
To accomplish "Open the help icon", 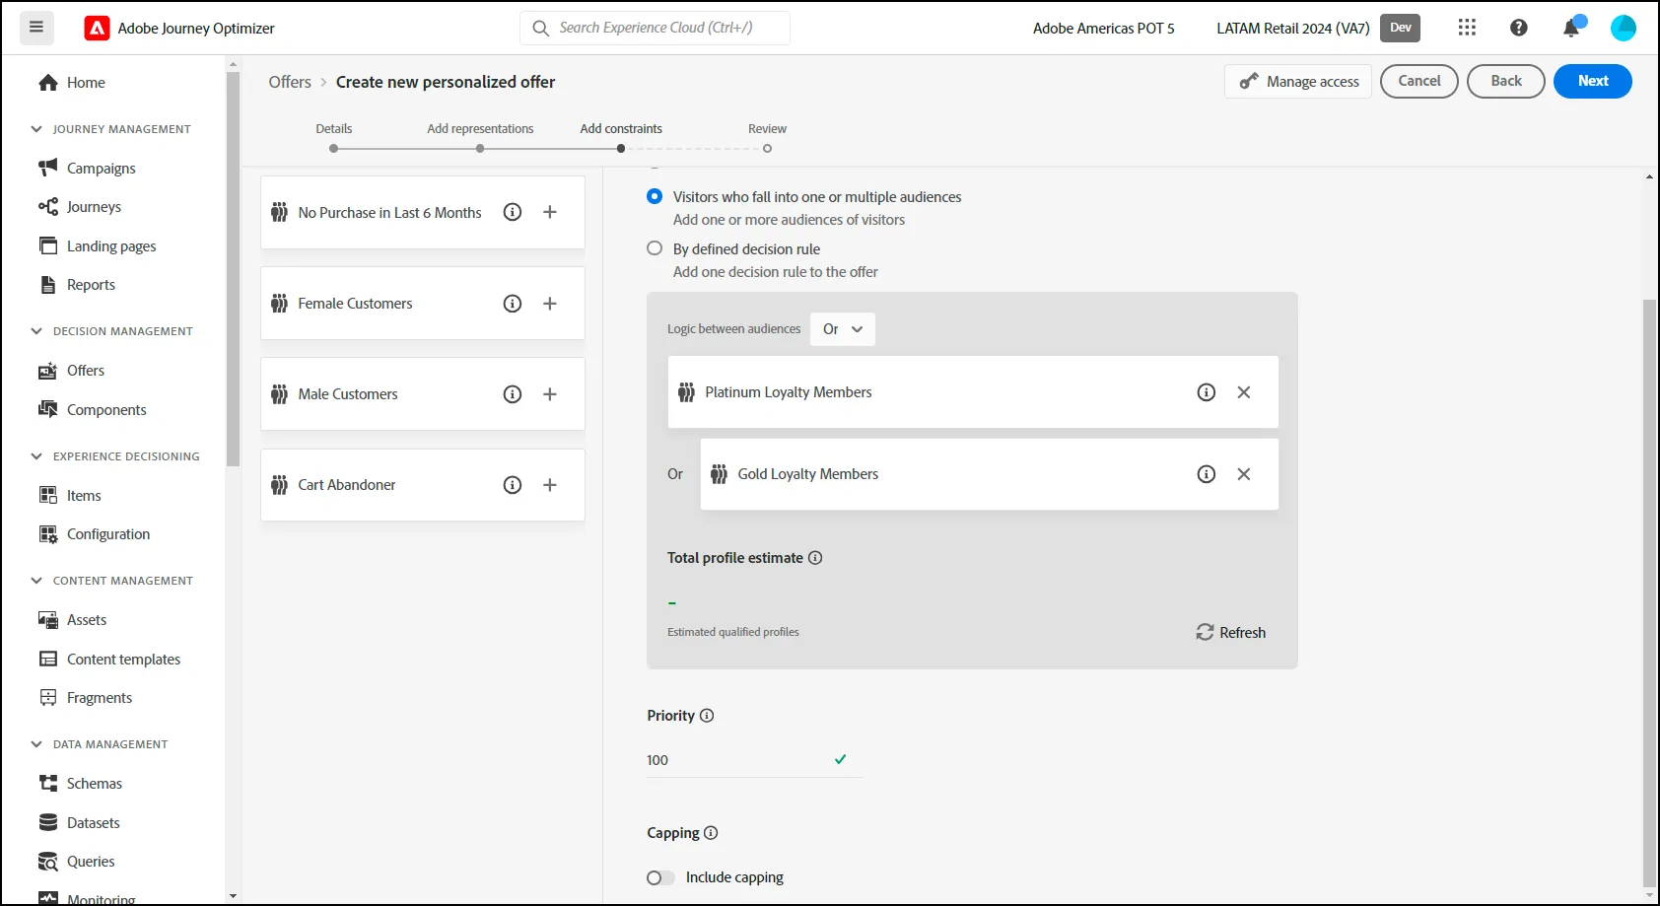I will (1519, 28).
